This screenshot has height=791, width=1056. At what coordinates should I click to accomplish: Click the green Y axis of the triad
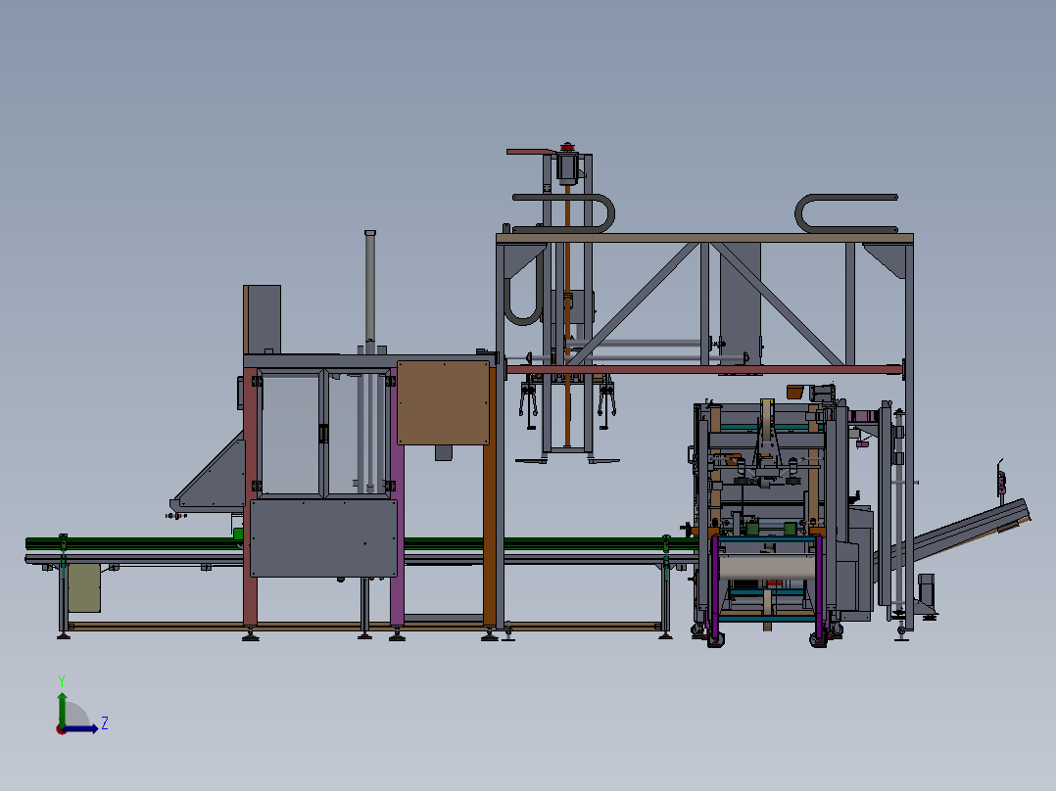tap(62, 709)
